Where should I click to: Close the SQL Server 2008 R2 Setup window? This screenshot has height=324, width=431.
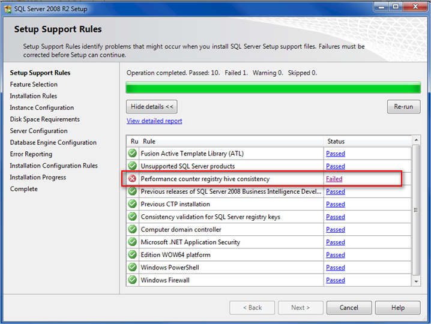point(415,7)
